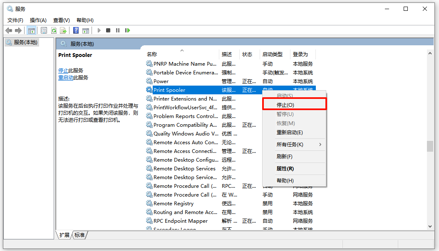
Task: Click the export list toolbar icon
Action: [63, 30]
